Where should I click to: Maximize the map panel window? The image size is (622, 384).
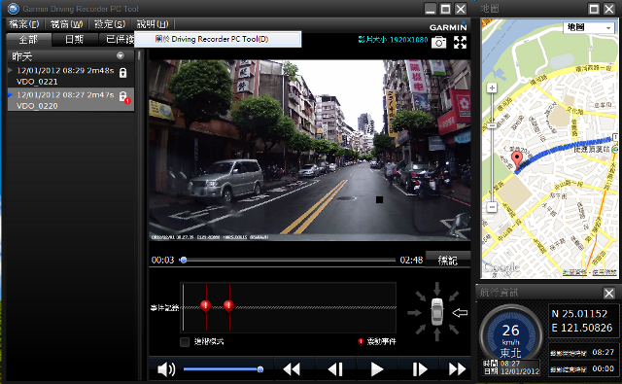(x=594, y=9)
